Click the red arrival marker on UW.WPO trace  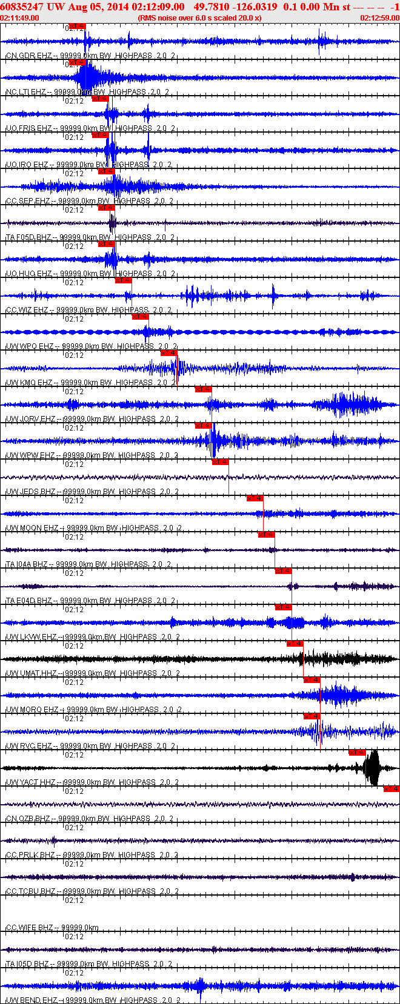tap(140, 317)
